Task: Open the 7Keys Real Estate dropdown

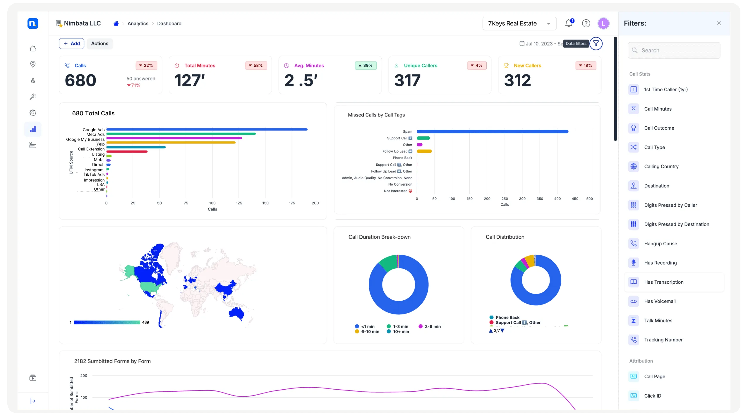Action: pos(519,23)
